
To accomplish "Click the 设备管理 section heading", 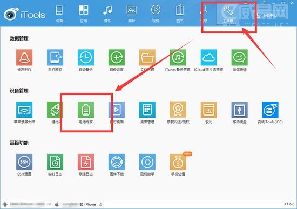I will 19,91.
